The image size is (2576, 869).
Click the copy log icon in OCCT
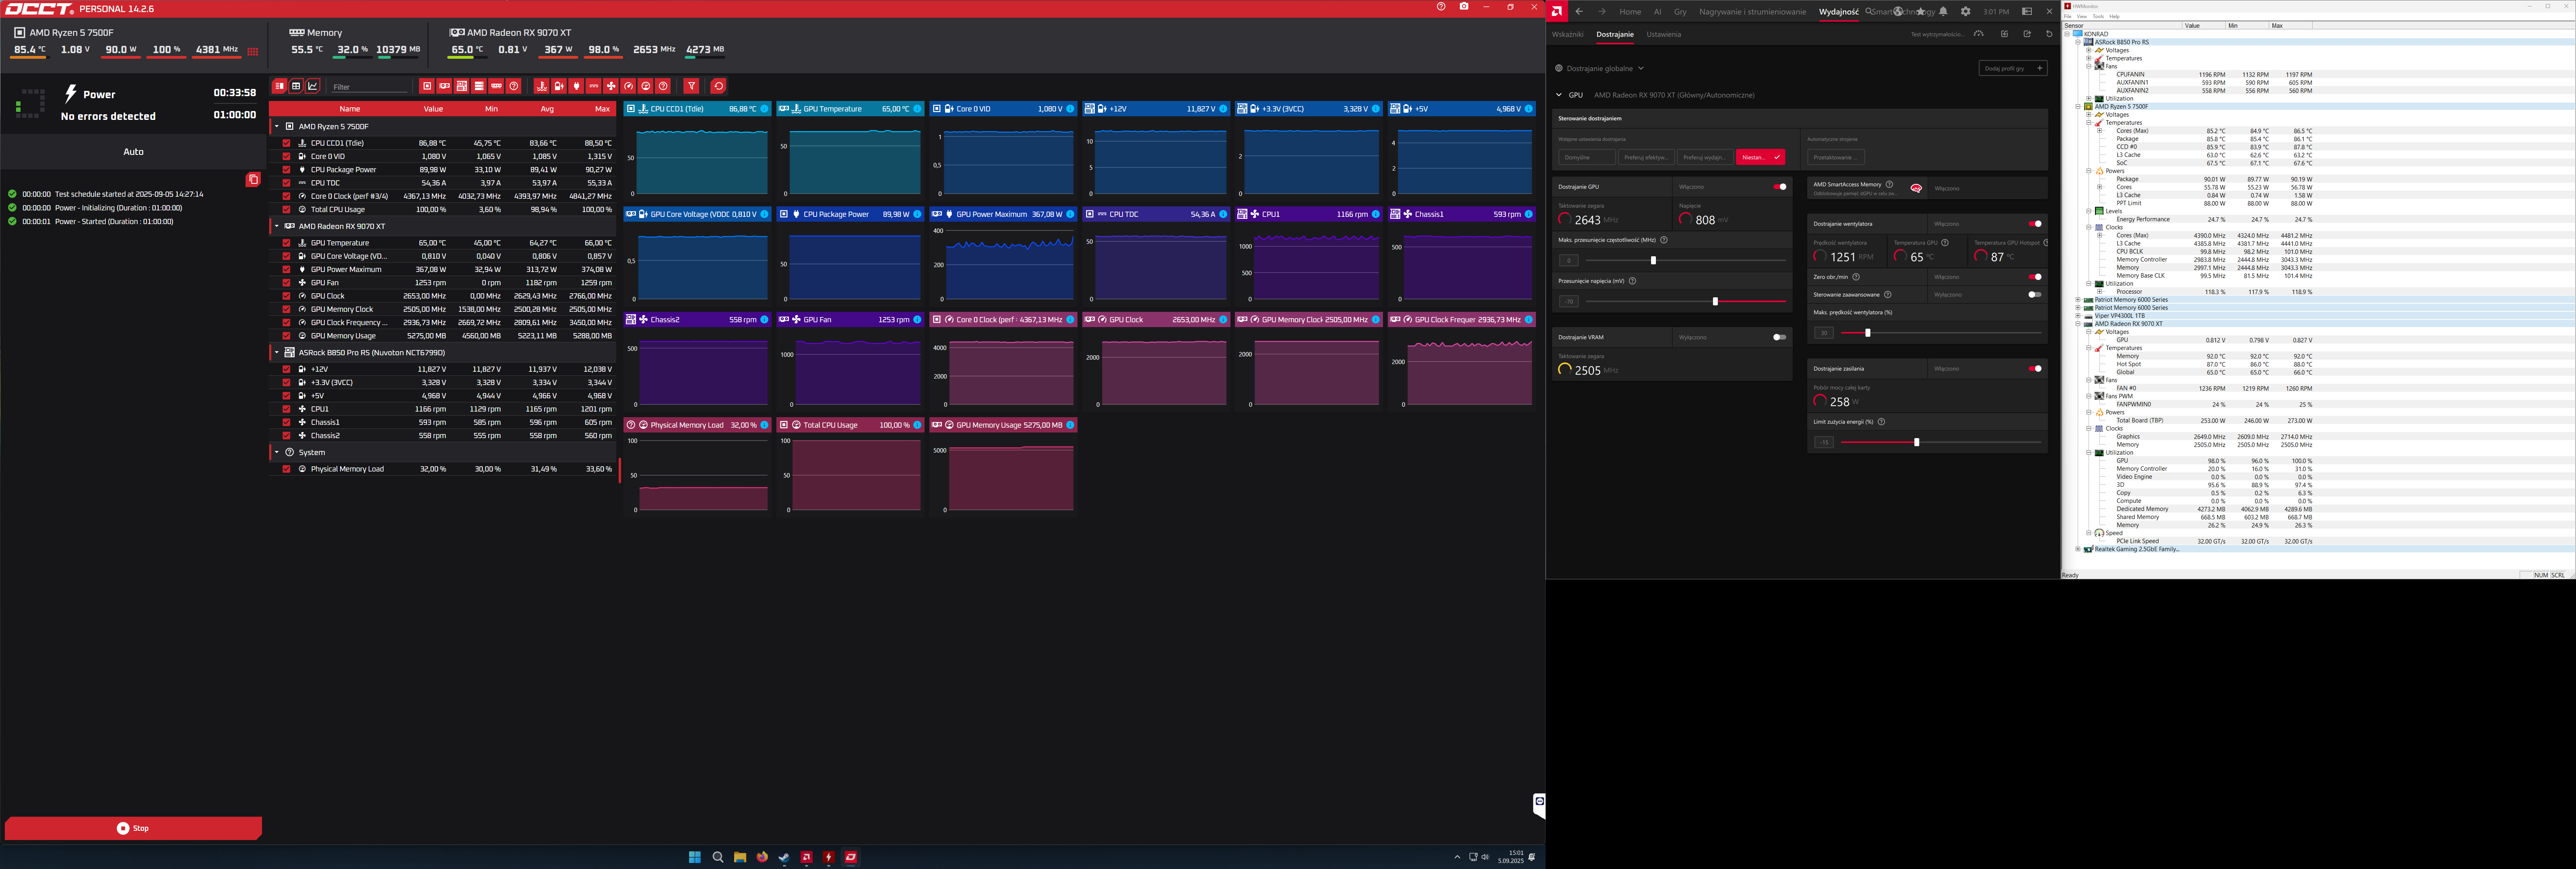tap(253, 180)
